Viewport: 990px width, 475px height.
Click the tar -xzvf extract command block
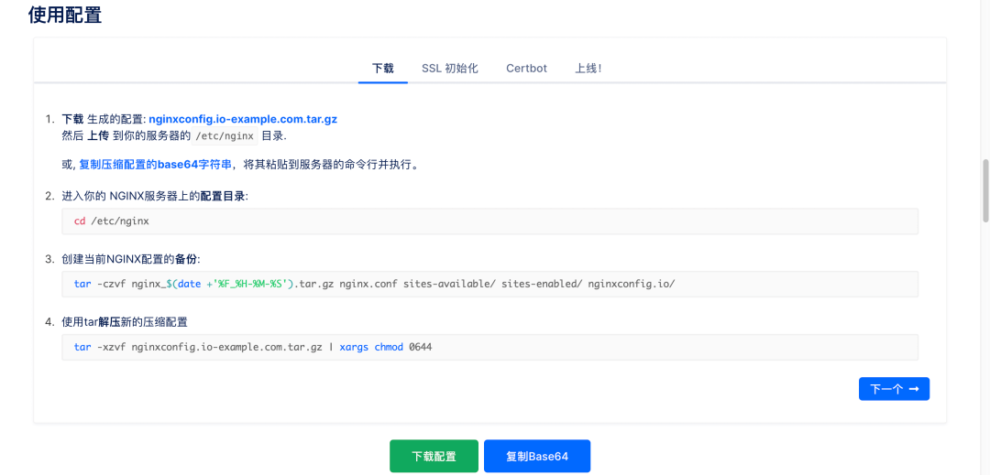click(489, 347)
